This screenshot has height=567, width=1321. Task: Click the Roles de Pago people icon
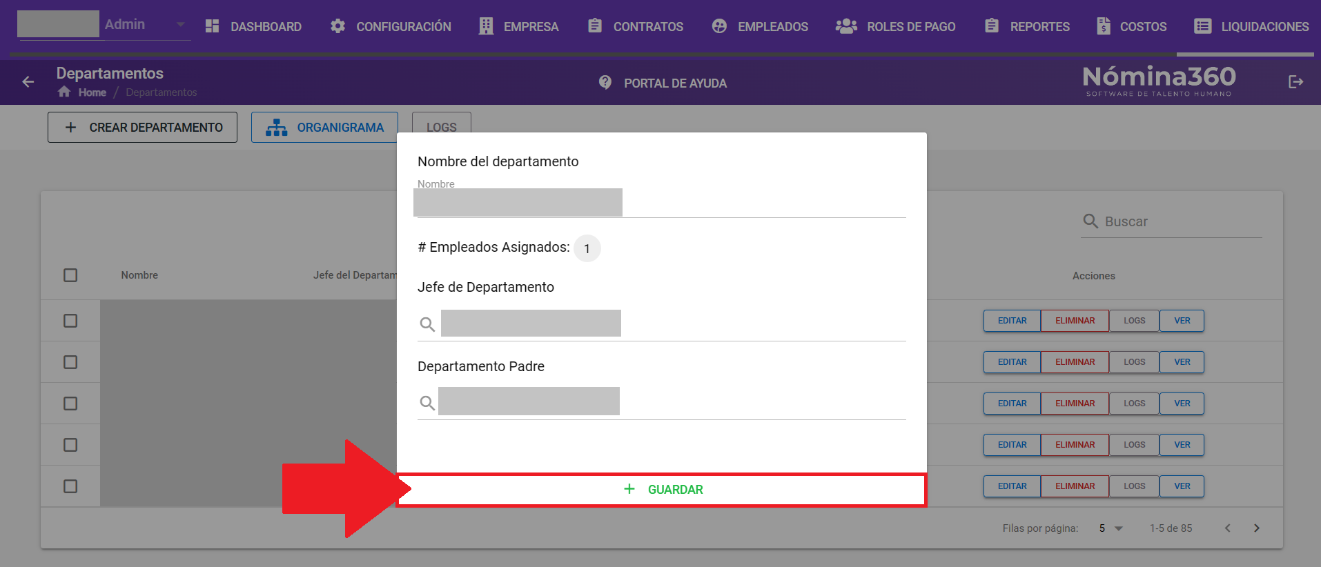coord(846,26)
